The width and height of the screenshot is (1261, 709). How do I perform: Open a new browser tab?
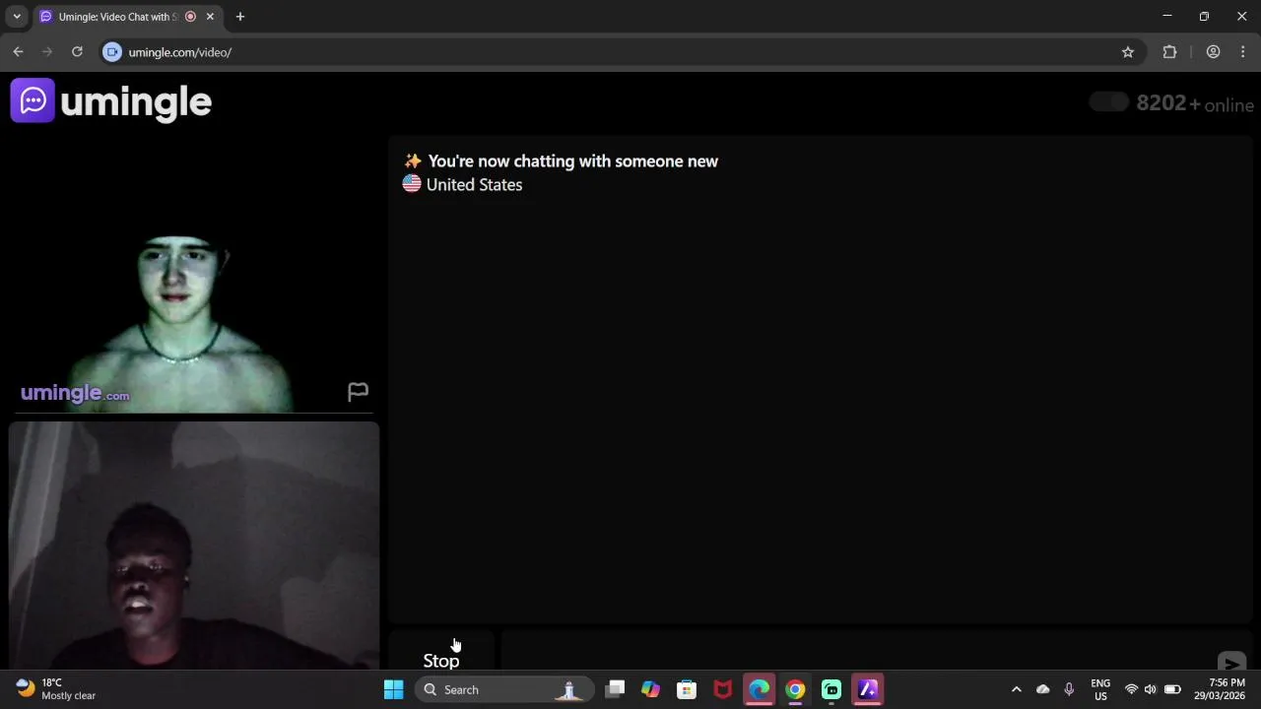pos(240,17)
